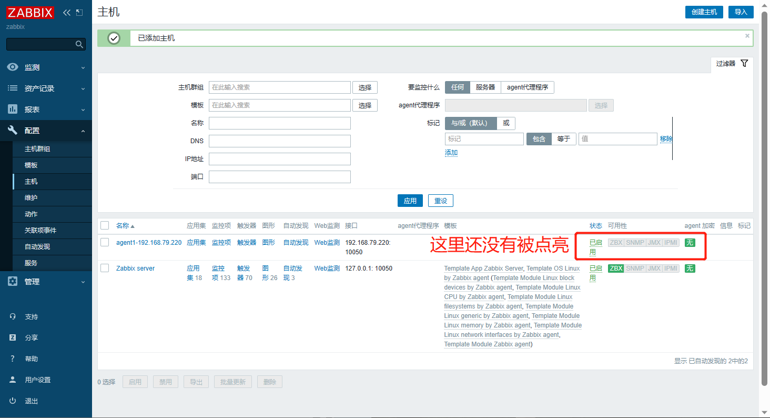This screenshot has width=770, height=418.
Task: Click the 退出 power icon
Action: [13, 401]
